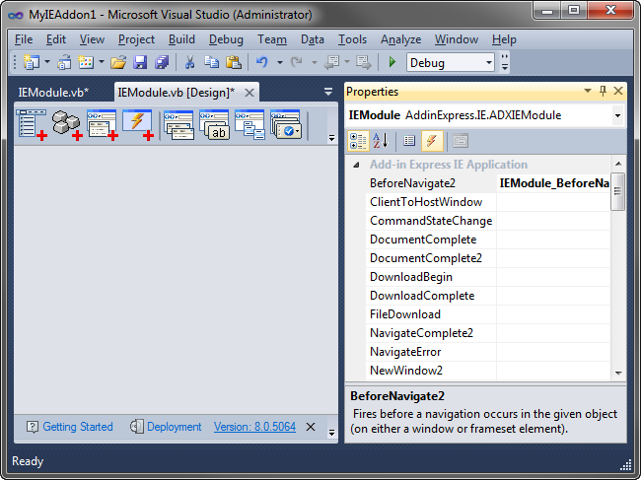Image resolution: width=641 pixels, height=480 pixels.
Task: Expand the New Project dropdown arrow
Action: point(47,62)
